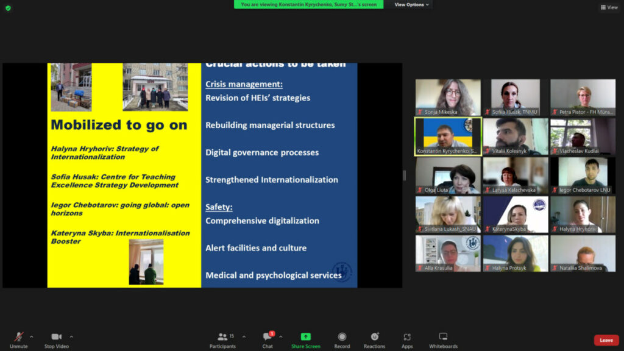Screen dimensions: 624x351
Task: Click the divider handle beside the gallery
Action: pyautogui.click(x=404, y=175)
